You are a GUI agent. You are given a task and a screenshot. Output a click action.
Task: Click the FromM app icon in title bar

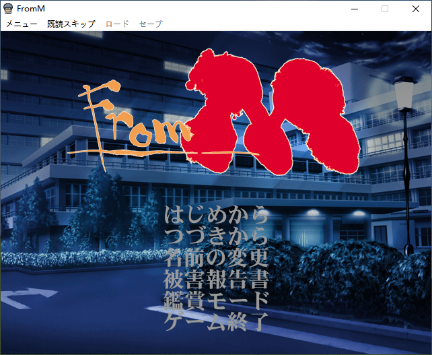(8, 9)
